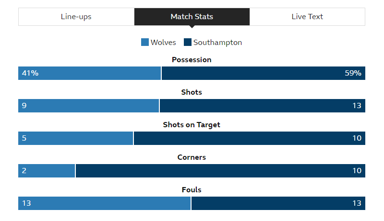Image resolution: width=384 pixels, height=221 pixels.
Task: Select the Wolves Shots bar showing 9
Action: coord(88,106)
